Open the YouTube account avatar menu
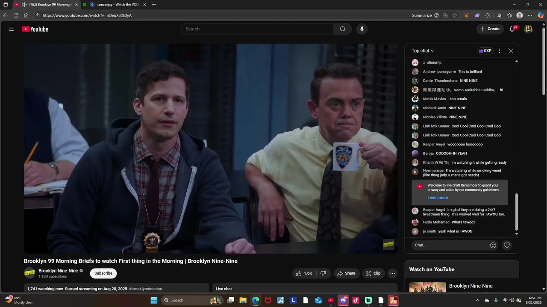Image resolution: width=547 pixels, height=307 pixels. (528, 29)
